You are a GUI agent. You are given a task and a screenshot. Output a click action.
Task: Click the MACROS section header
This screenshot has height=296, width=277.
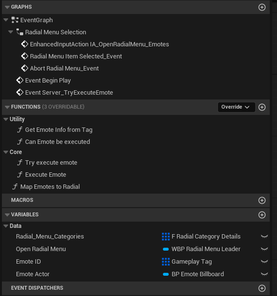pyautogui.click(x=136, y=200)
